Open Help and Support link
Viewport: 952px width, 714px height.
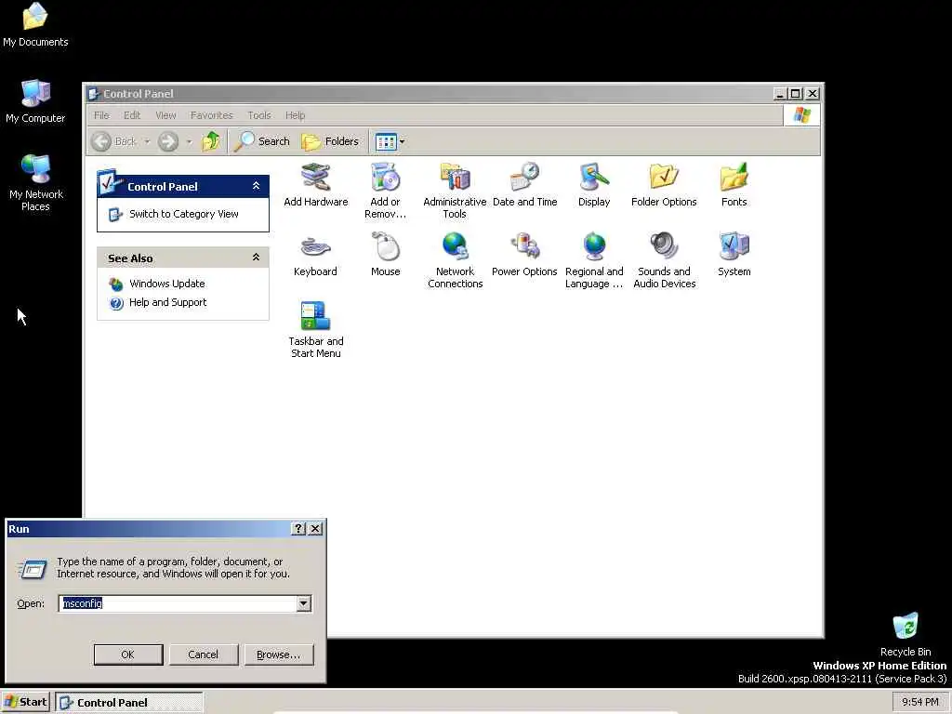(x=167, y=302)
